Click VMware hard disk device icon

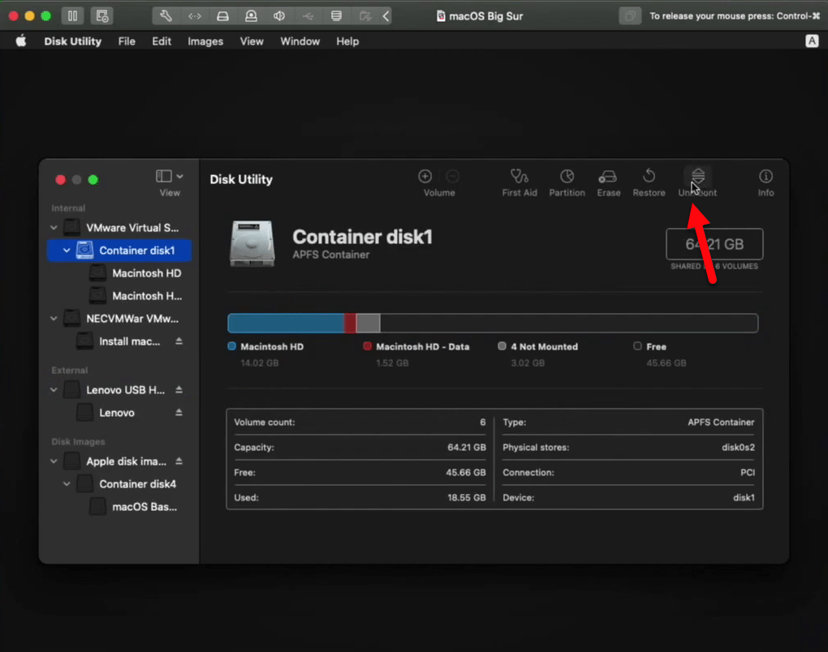223,16
